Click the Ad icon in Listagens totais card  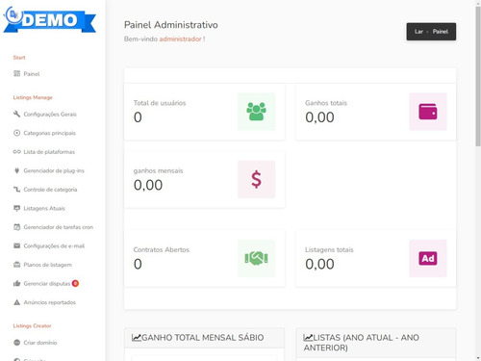[x=428, y=258]
